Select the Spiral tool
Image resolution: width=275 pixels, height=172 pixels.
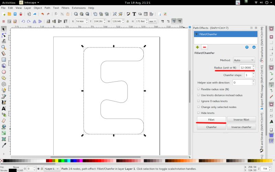[x=4, y=84]
